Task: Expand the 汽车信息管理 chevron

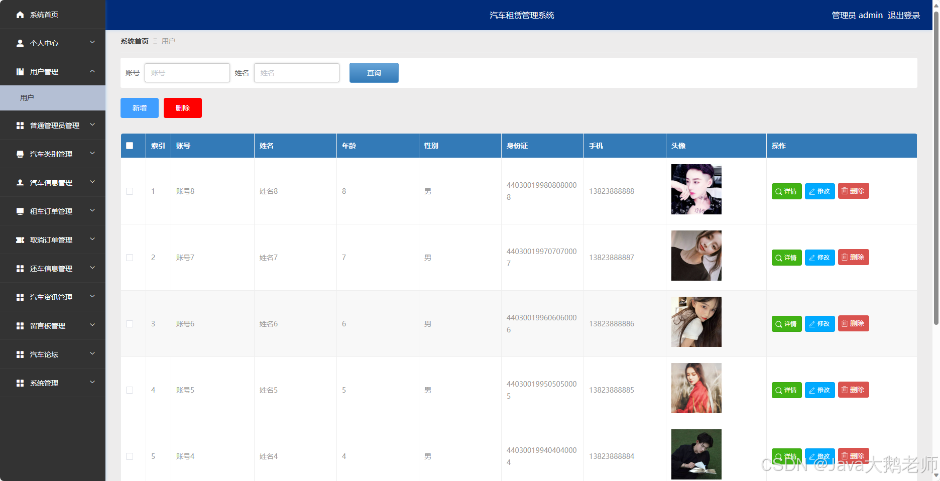Action: coord(92,182)
